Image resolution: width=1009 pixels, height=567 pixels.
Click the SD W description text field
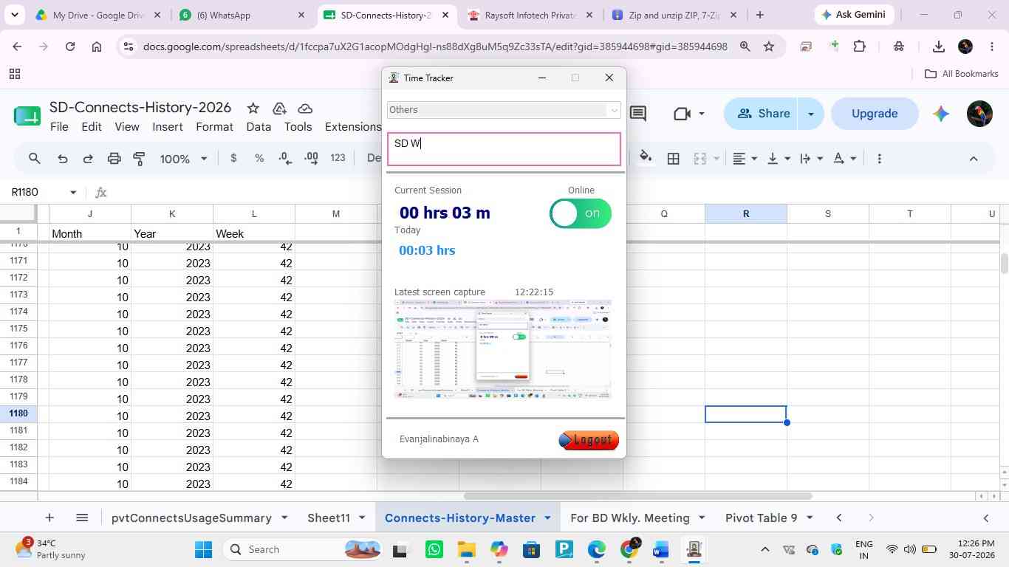pyautogui.click(x=504, y=149)
